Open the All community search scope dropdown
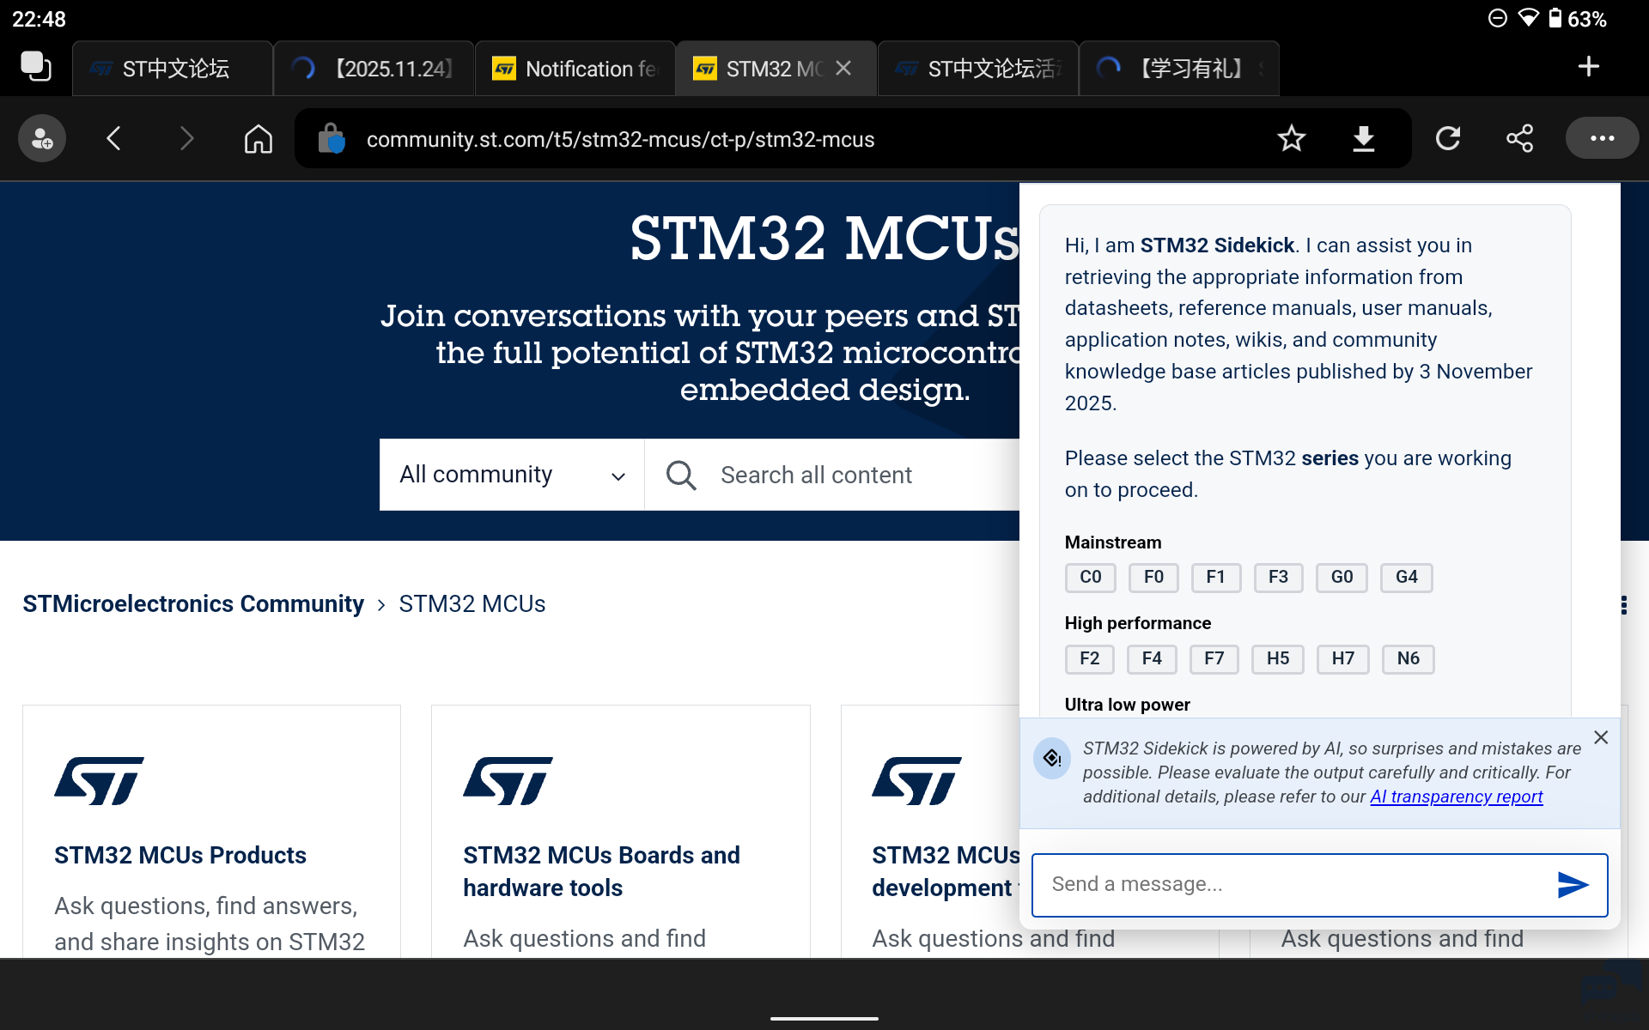 (511, 475)
